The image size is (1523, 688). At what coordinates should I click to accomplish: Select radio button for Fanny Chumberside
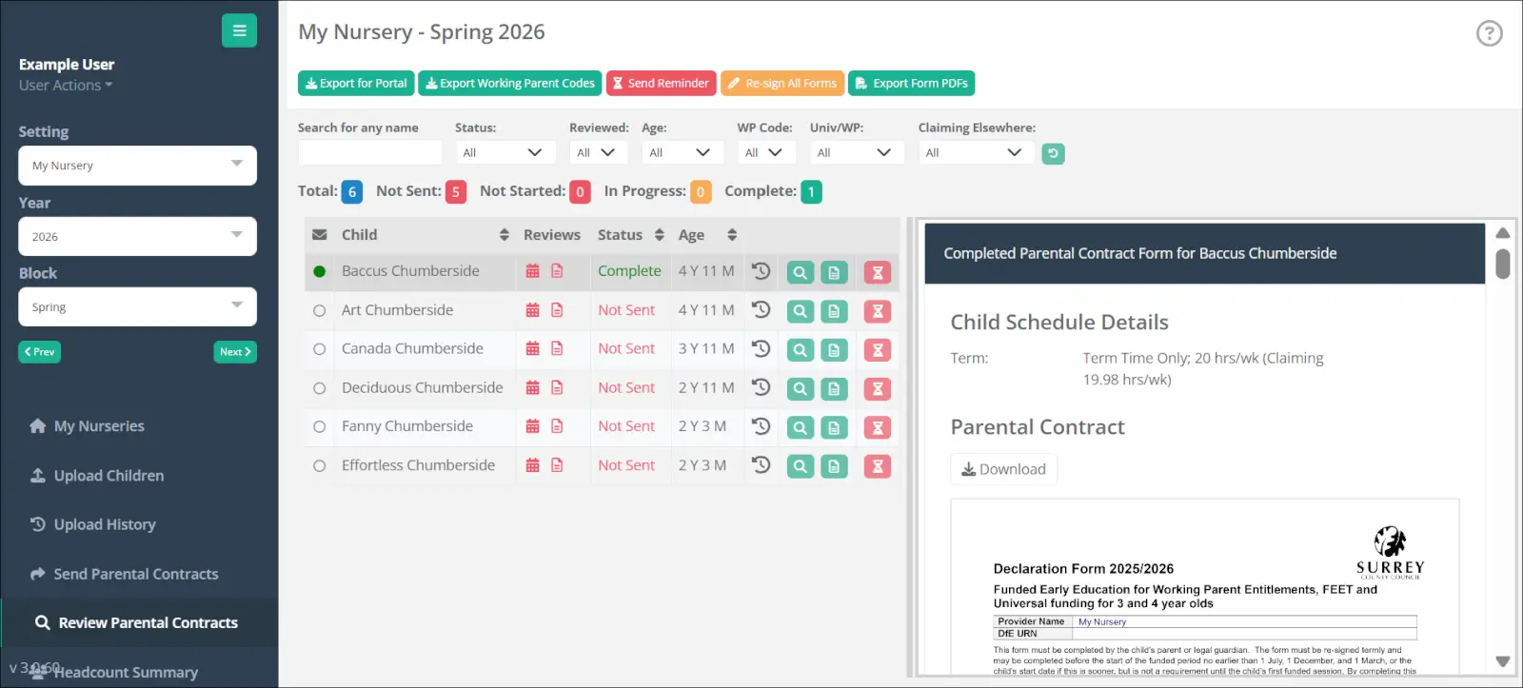point(320,427)
